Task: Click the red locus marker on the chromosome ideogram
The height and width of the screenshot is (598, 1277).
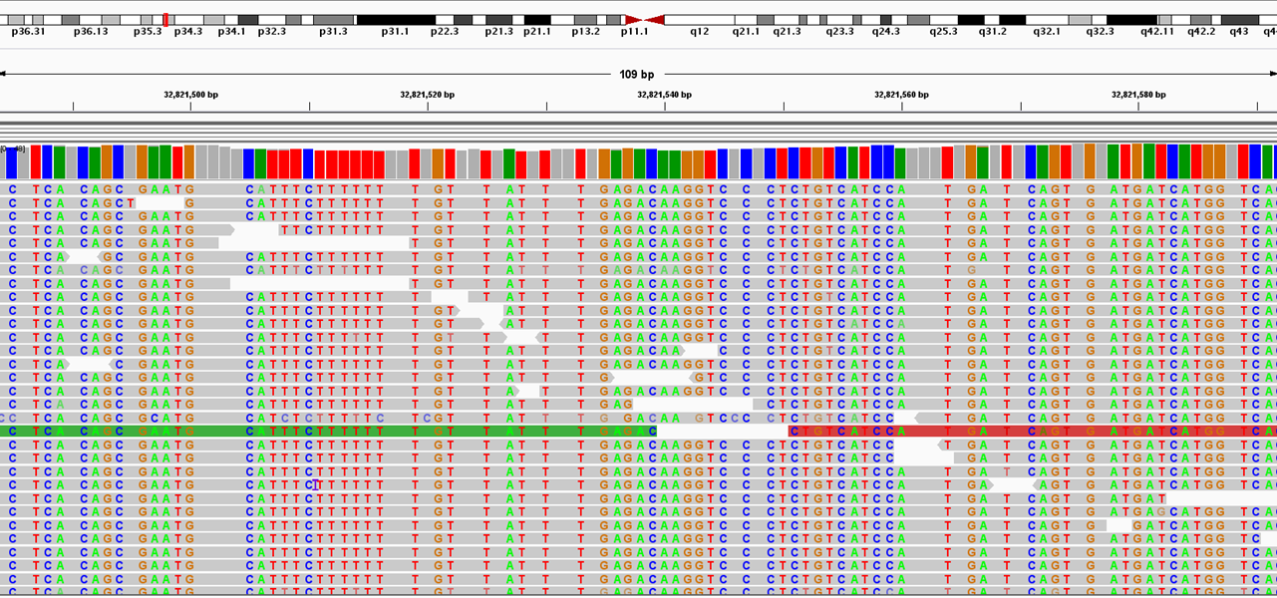Action: coord(165,19)
